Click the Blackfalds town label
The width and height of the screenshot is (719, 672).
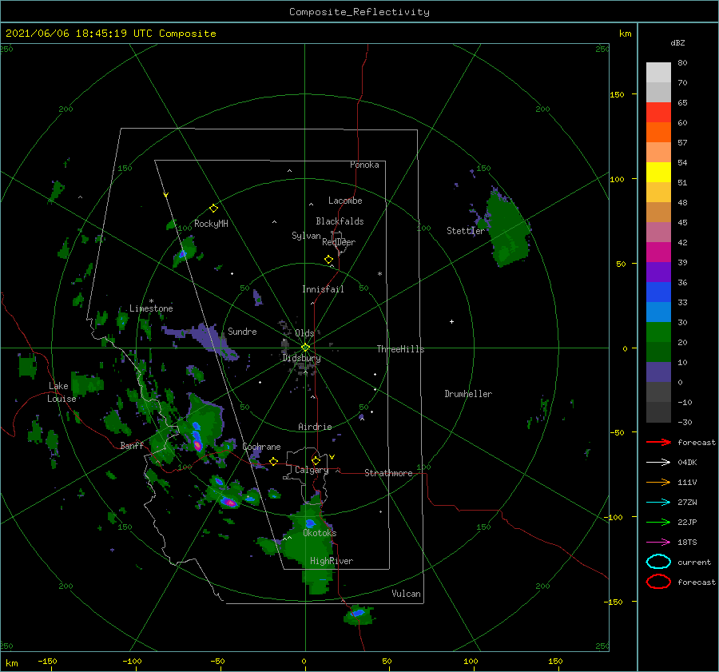(x=340, y=221)
